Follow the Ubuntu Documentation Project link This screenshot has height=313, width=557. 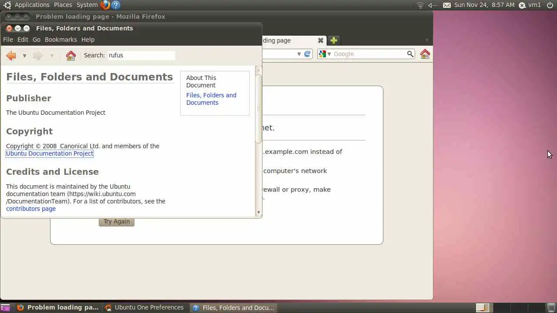pos(50,153)
